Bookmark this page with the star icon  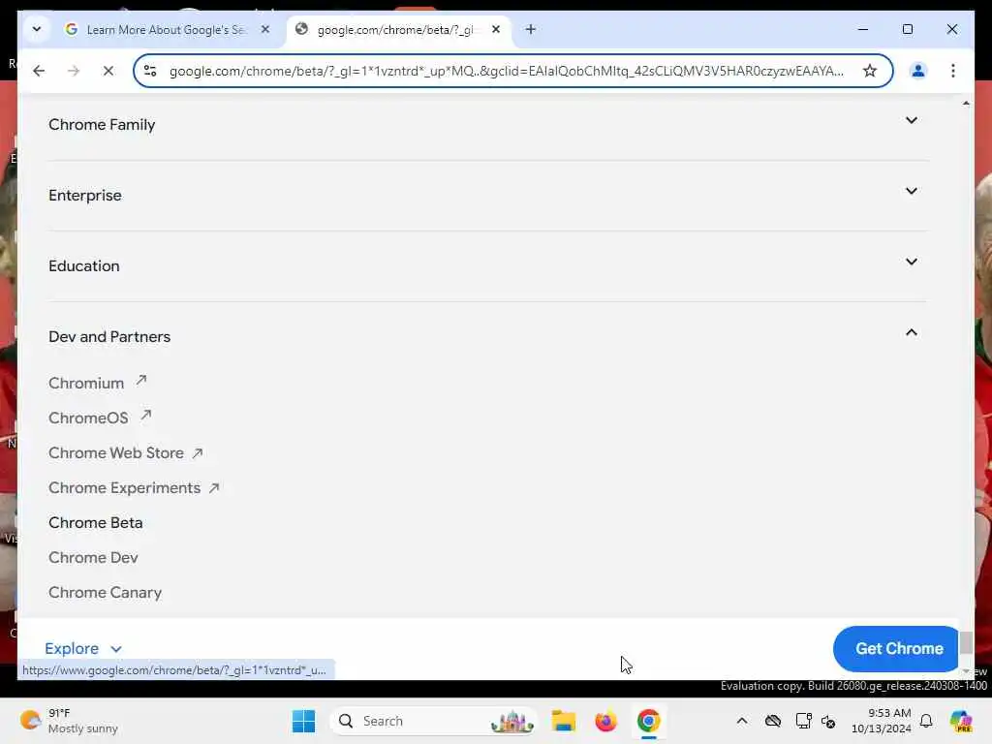(870, 71)
